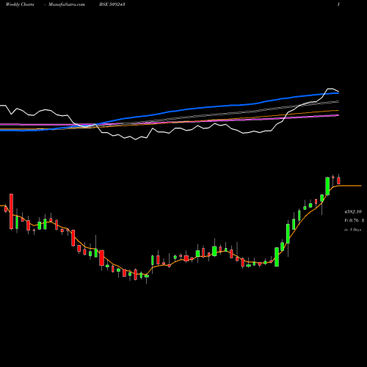Click the tall green candlestick just before the peak
Viewport: 367px width, 367px height.
click(327, 186)
